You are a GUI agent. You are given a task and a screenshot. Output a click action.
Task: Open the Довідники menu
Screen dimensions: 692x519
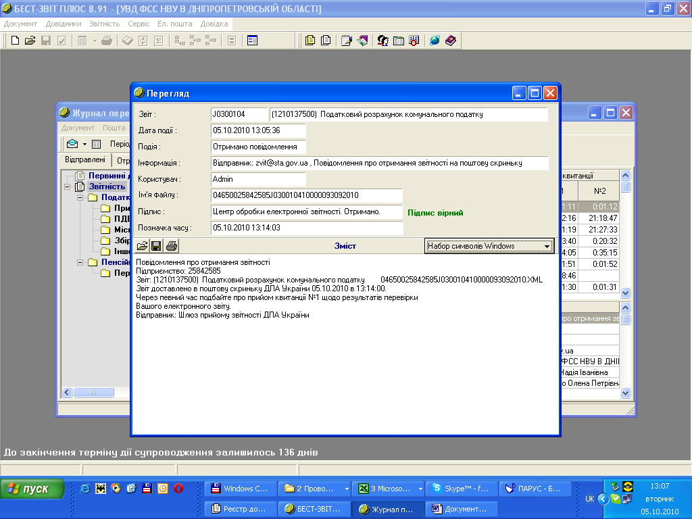(x=64, y=24)
